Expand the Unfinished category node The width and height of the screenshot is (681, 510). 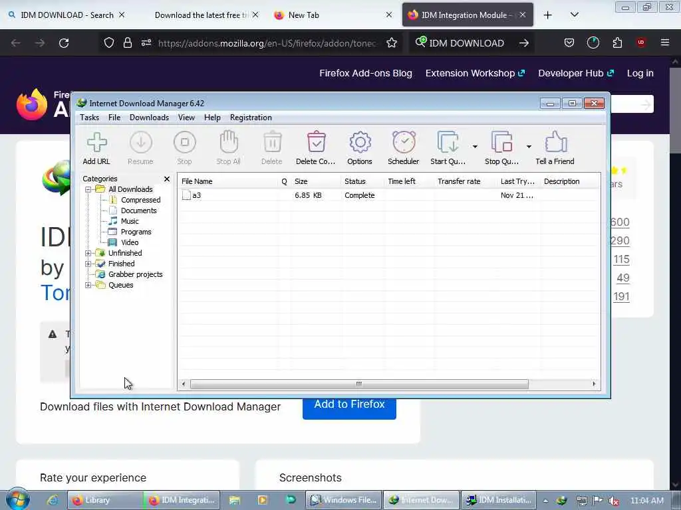(88, 253)
